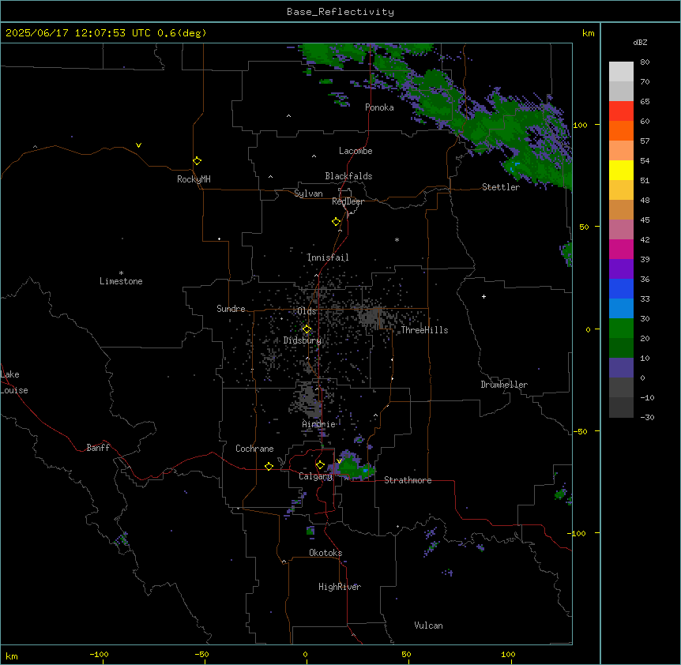This screenshot has width=681, height=665.
Task: Click the Okotoks label
Action: [325, 553]
